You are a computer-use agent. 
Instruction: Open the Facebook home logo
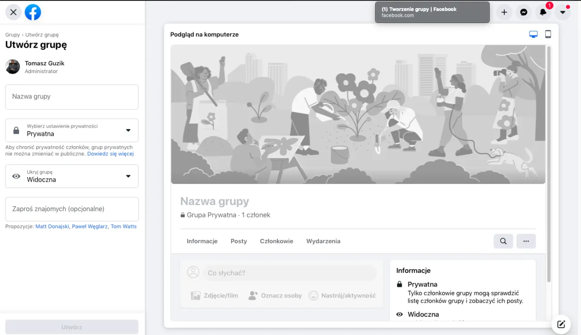tap(33, 12)
